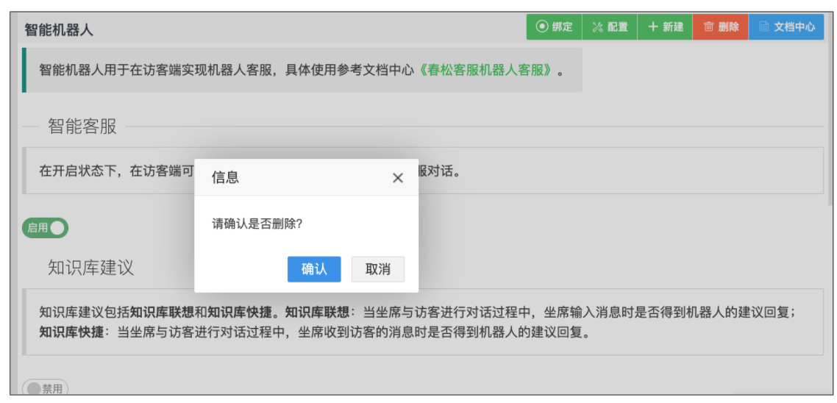Click the 新建 create button

(x=665, y=26)
